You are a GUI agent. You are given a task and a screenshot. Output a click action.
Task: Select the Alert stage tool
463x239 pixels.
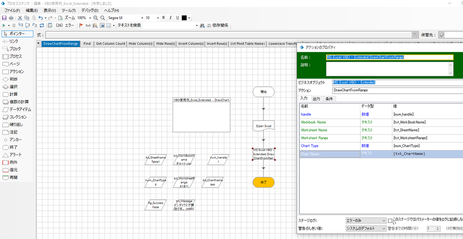(12, 155)
